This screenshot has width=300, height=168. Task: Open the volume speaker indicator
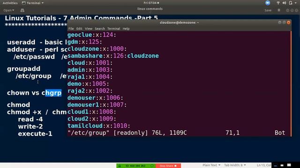click(285, 3)
